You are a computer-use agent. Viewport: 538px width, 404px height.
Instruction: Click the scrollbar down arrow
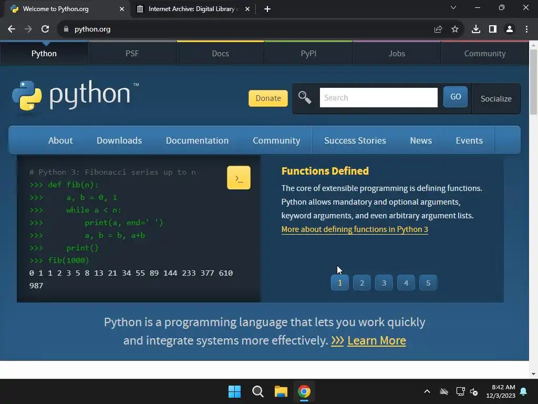point(534,374)
